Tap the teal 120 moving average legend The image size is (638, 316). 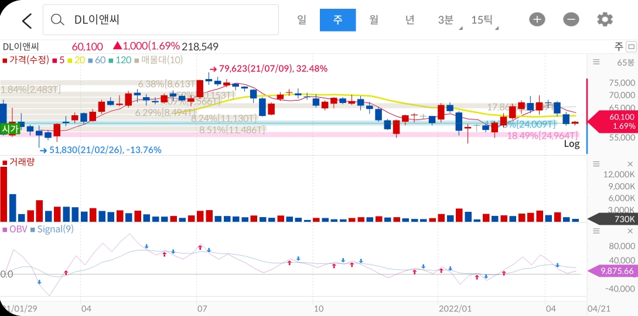pyautogui.click(x=120, y=60)
